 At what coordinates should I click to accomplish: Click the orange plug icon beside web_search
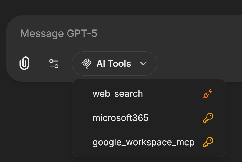[x=208, y=94]
